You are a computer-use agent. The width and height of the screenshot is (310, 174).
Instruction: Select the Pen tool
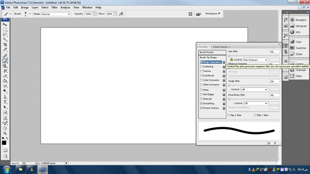tap(5, 97)
